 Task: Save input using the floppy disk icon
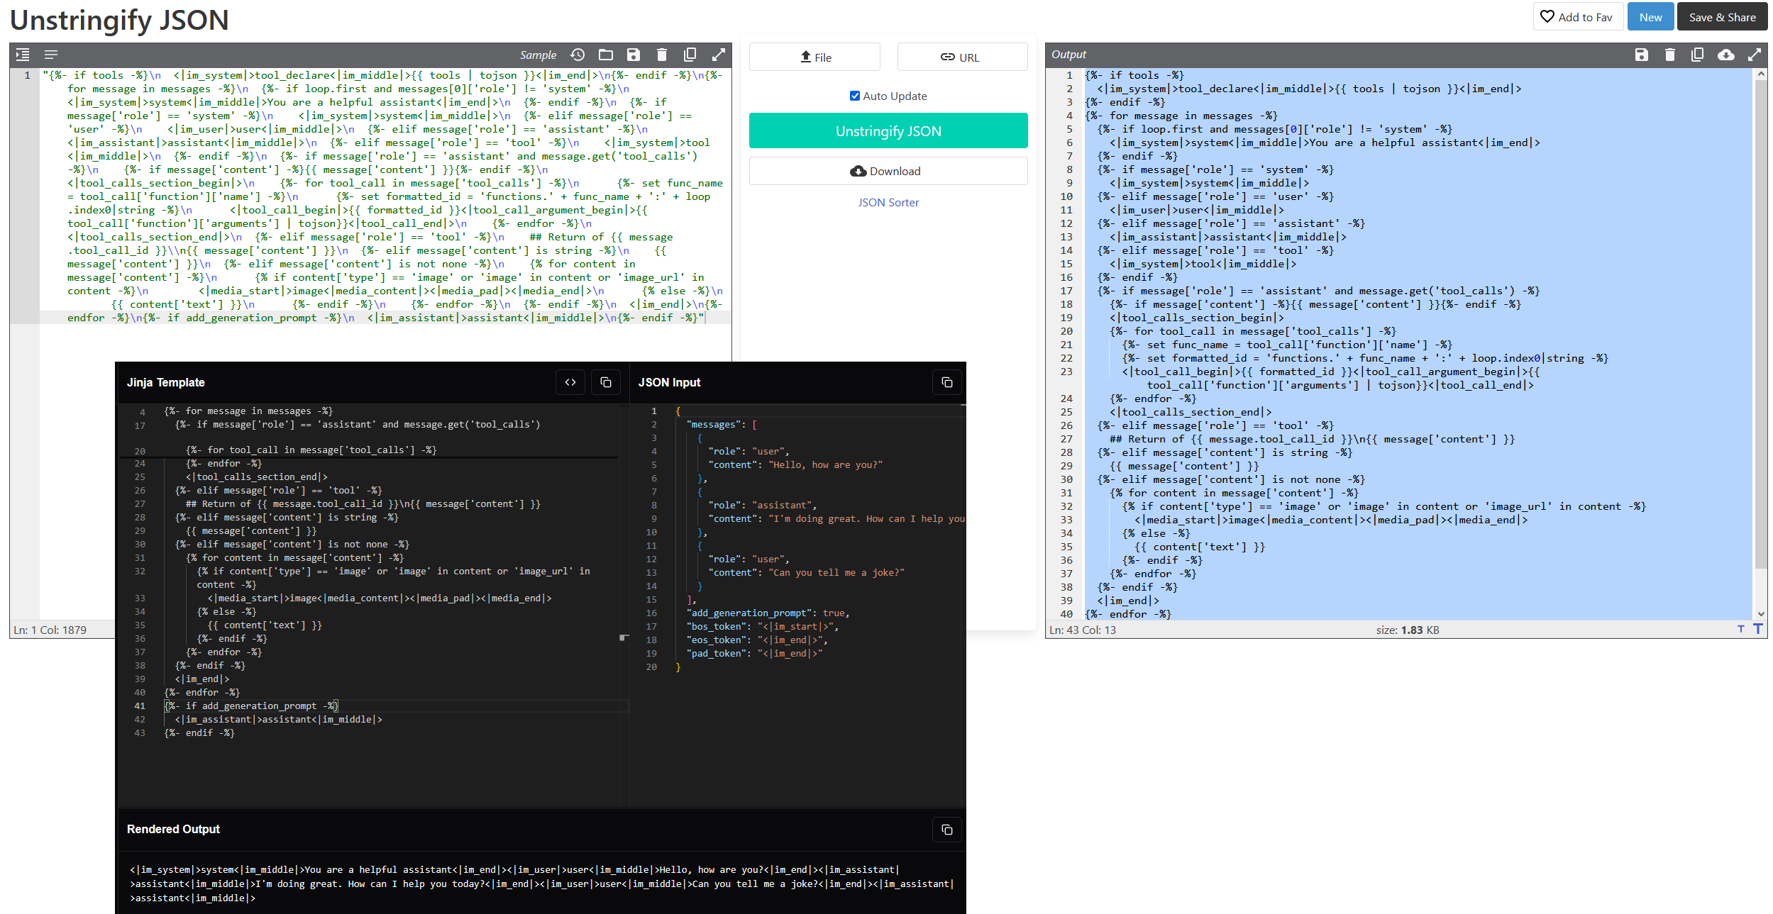tap(634, 55)
